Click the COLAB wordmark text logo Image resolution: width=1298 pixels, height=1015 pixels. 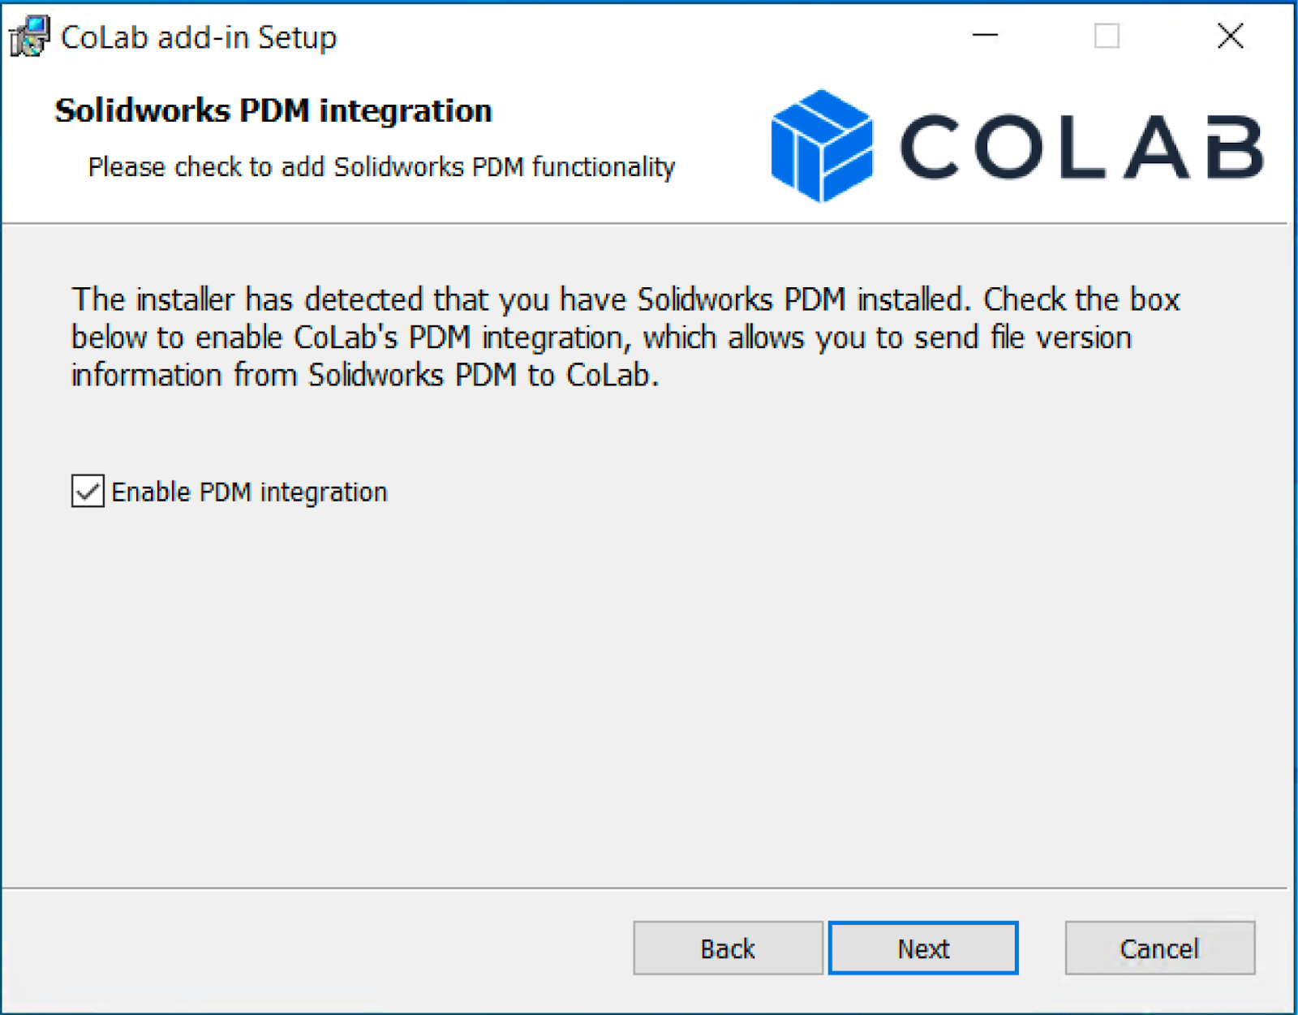1081,147
